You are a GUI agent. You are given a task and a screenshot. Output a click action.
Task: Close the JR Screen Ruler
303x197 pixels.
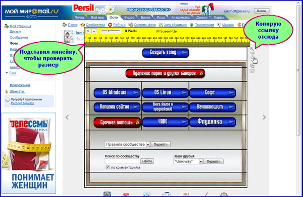click(x=88, y=31)
